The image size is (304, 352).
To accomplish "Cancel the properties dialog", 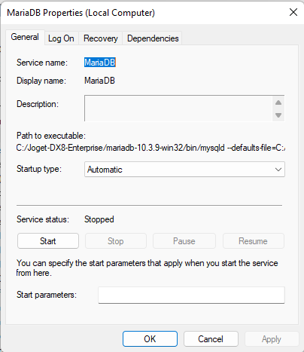I will coord(211,339).
